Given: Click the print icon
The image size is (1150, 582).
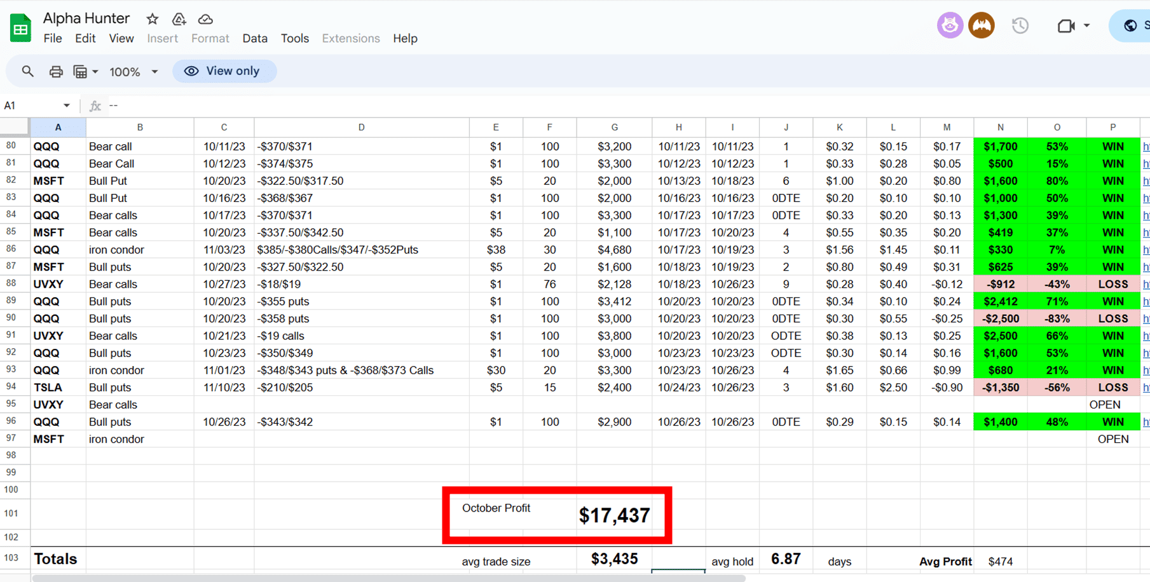Looking at the screenshot, I should [56, 71].
